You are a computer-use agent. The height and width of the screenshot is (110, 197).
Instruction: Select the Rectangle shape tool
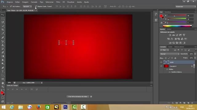pyautogui.click(x=3, y=79)
